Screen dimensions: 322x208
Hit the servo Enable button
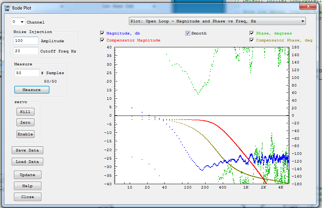click(25, 134)
